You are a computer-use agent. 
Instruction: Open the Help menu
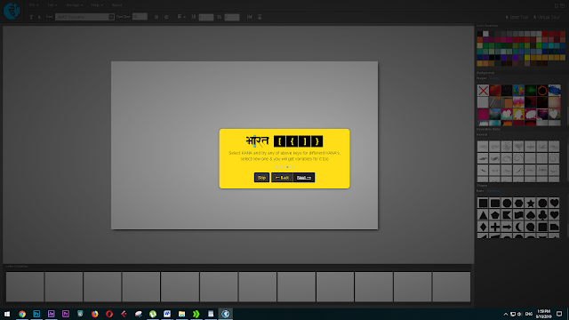pyautogui.click(x=97, y=5)
